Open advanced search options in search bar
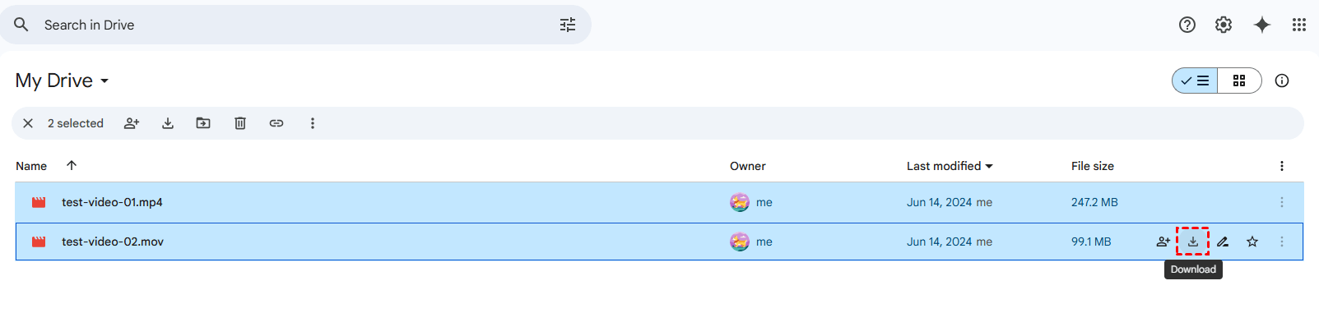The height and width of the screenshot is (336, 1319). (x=568, y=25)
